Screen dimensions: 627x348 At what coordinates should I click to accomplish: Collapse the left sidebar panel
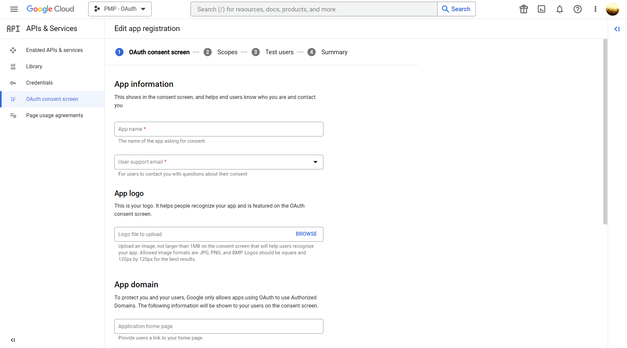13,340
